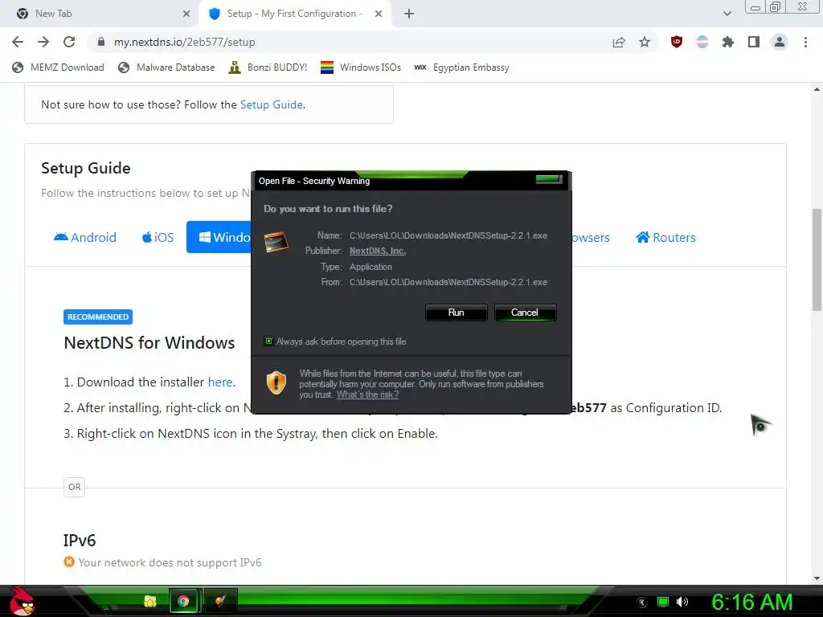Expand tab search chevron

727,14
